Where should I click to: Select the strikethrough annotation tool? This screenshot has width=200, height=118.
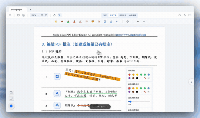(62, 21)
